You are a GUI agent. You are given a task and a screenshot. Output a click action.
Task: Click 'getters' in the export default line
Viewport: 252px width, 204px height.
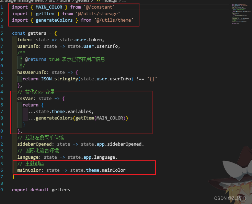click(x=61, y=190)
